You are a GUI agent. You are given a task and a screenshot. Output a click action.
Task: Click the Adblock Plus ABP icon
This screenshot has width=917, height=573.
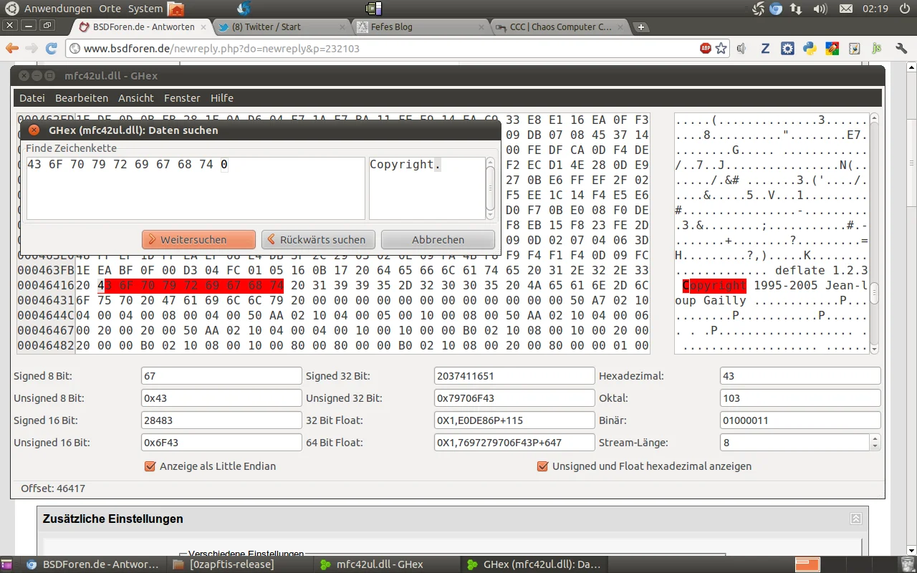[706, 49]
